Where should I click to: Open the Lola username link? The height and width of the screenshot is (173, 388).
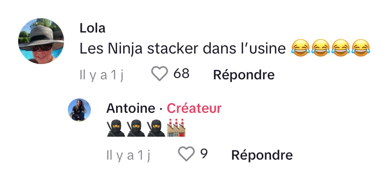pyautogui.click(x=92, y=28)
